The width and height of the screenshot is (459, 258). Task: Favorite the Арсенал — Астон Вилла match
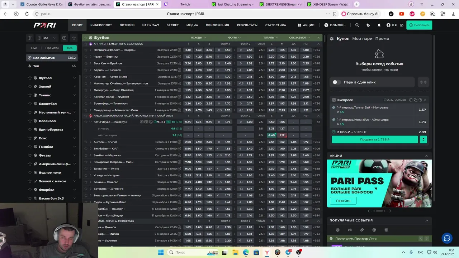[86, 77]
